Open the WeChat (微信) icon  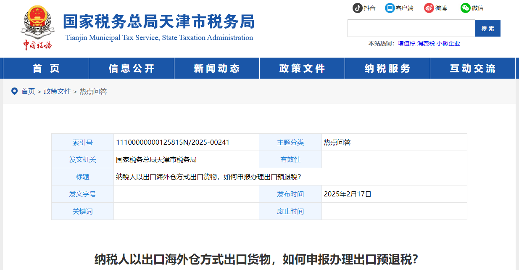point(464,8)
